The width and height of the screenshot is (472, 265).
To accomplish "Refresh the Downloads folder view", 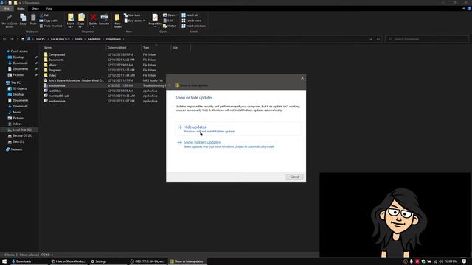I will coord(378,39).
